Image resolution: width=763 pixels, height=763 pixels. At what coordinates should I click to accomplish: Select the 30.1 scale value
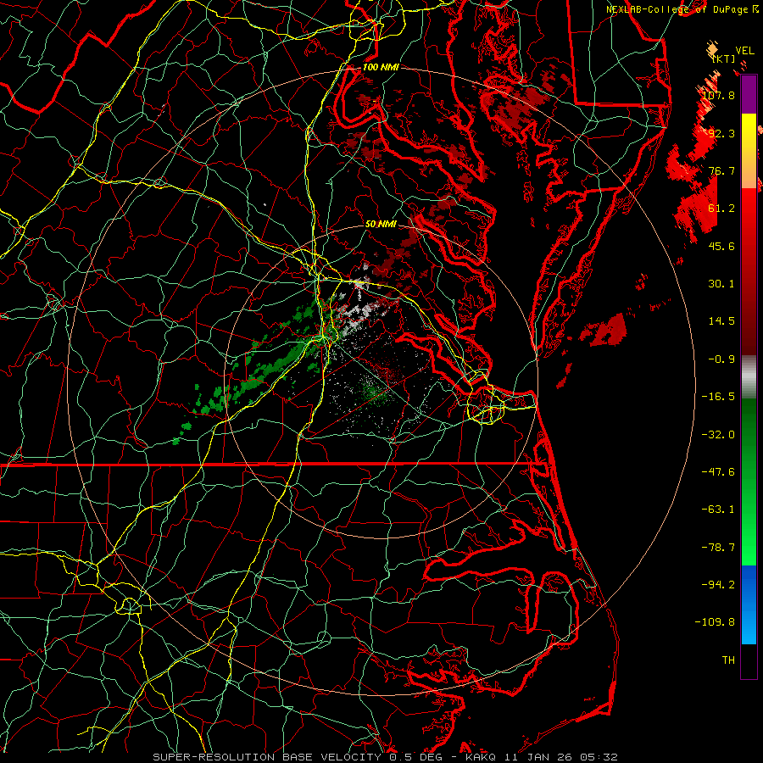[x=721, y=284]
